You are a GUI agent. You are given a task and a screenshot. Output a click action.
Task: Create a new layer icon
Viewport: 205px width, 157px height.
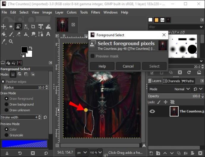[151, 153]
